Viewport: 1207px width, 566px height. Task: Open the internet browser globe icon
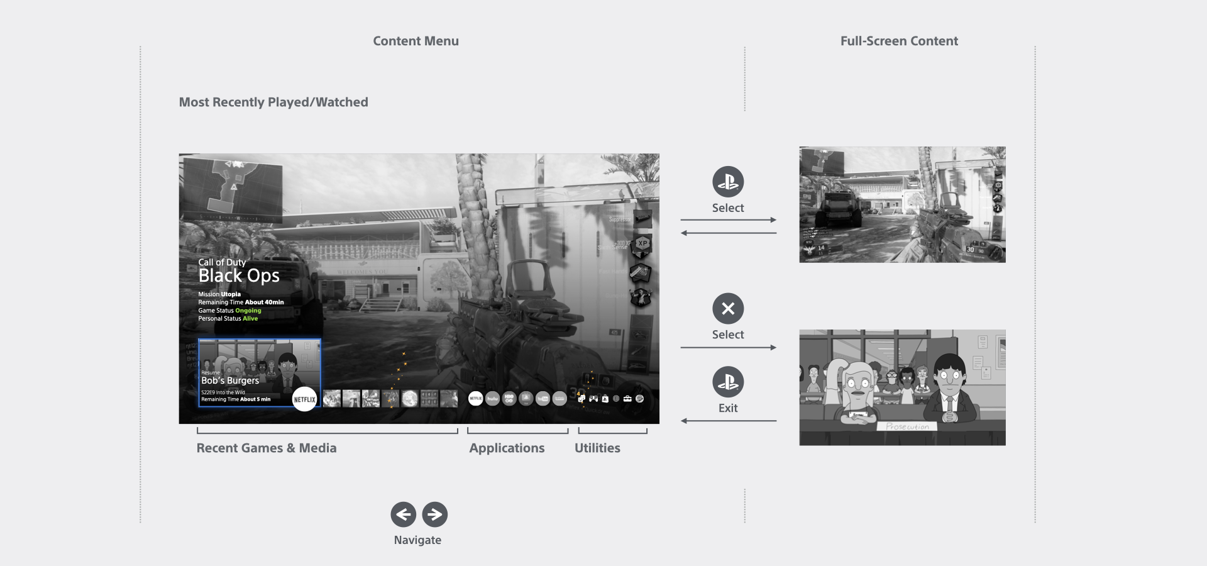(x=616, y=399)
